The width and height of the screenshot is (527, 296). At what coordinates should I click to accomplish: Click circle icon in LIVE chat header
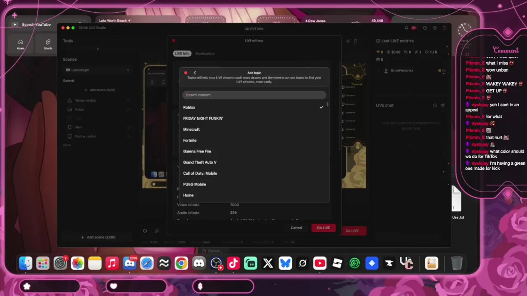pos(435,105)
